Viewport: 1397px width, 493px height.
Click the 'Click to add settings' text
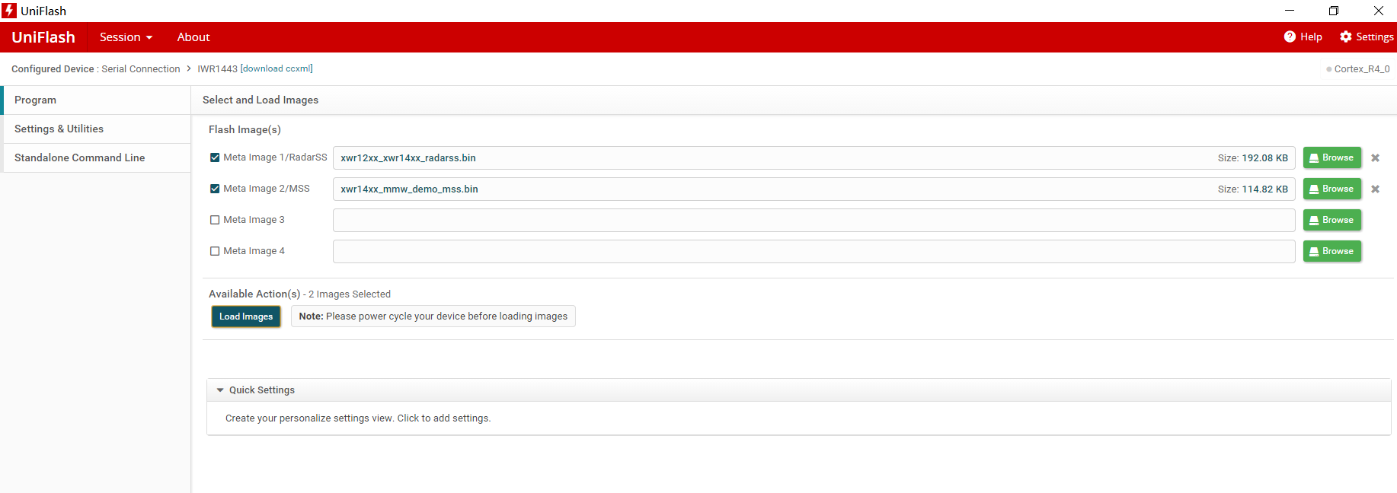click(443, 418)
